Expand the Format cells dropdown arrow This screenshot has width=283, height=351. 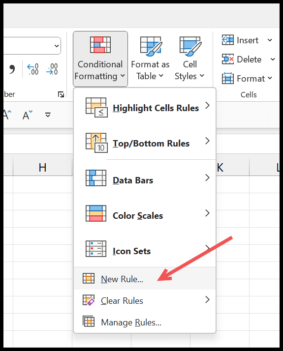click(270, 78)
